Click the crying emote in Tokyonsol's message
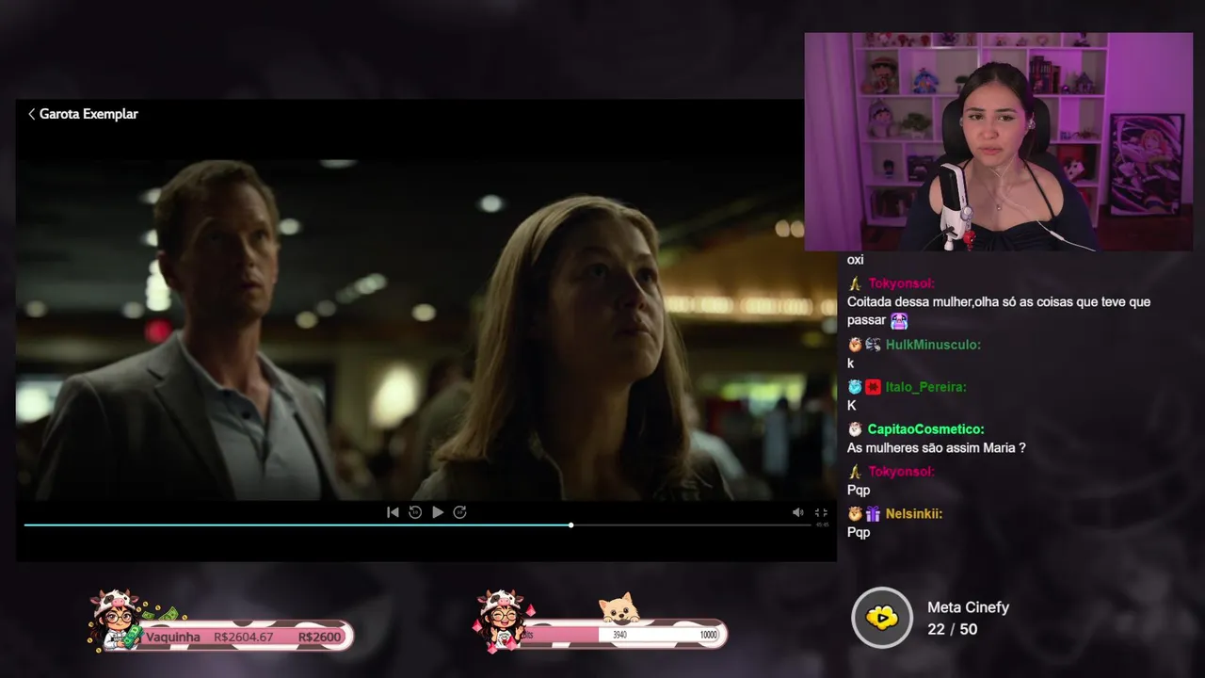 click(x=899, y=320)
